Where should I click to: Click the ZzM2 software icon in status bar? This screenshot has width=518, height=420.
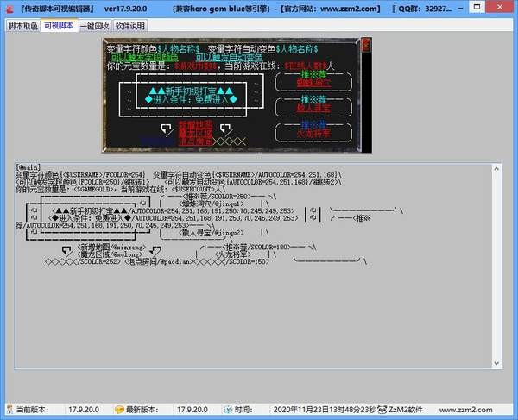pos(381,409)
